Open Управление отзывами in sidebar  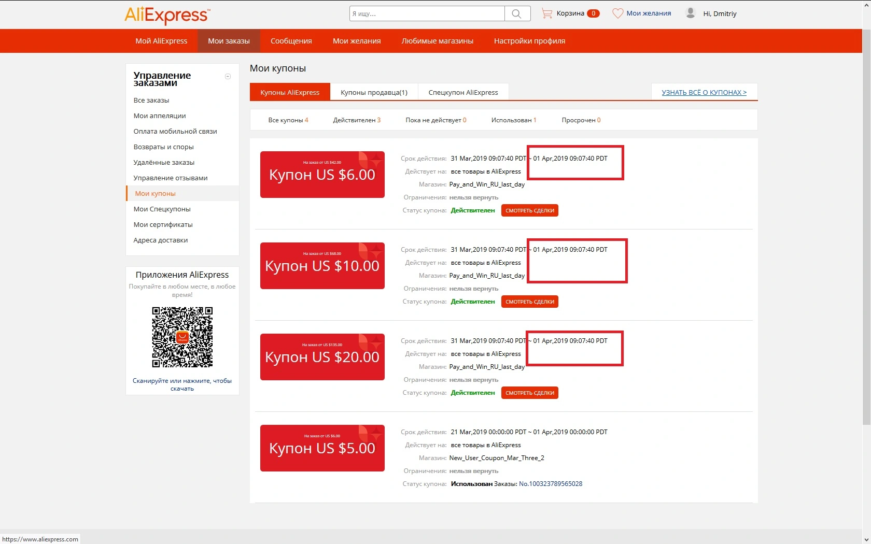171,178
